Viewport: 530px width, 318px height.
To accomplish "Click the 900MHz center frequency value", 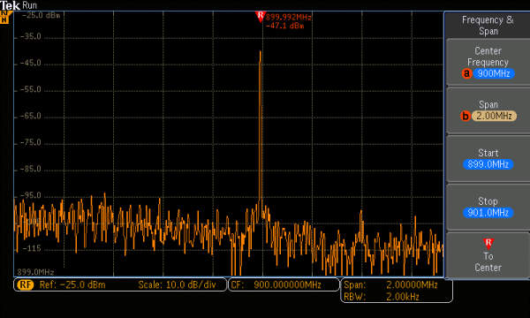I will [494, 73].
